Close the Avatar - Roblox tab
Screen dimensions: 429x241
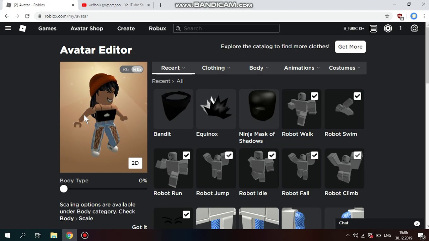[73, 5]
